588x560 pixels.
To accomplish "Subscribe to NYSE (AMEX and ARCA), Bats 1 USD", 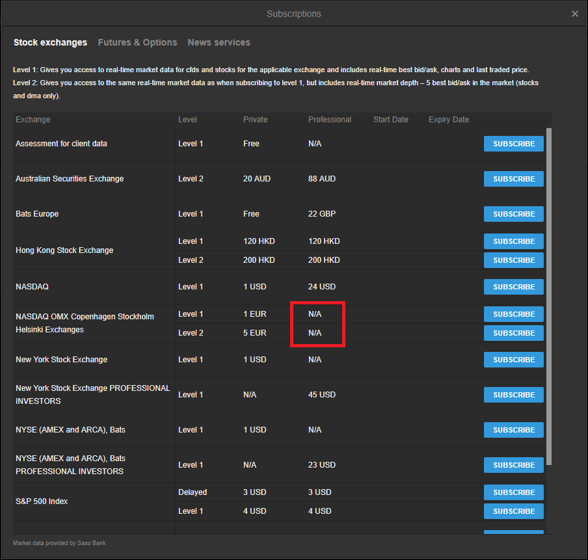I will (513, 430).
